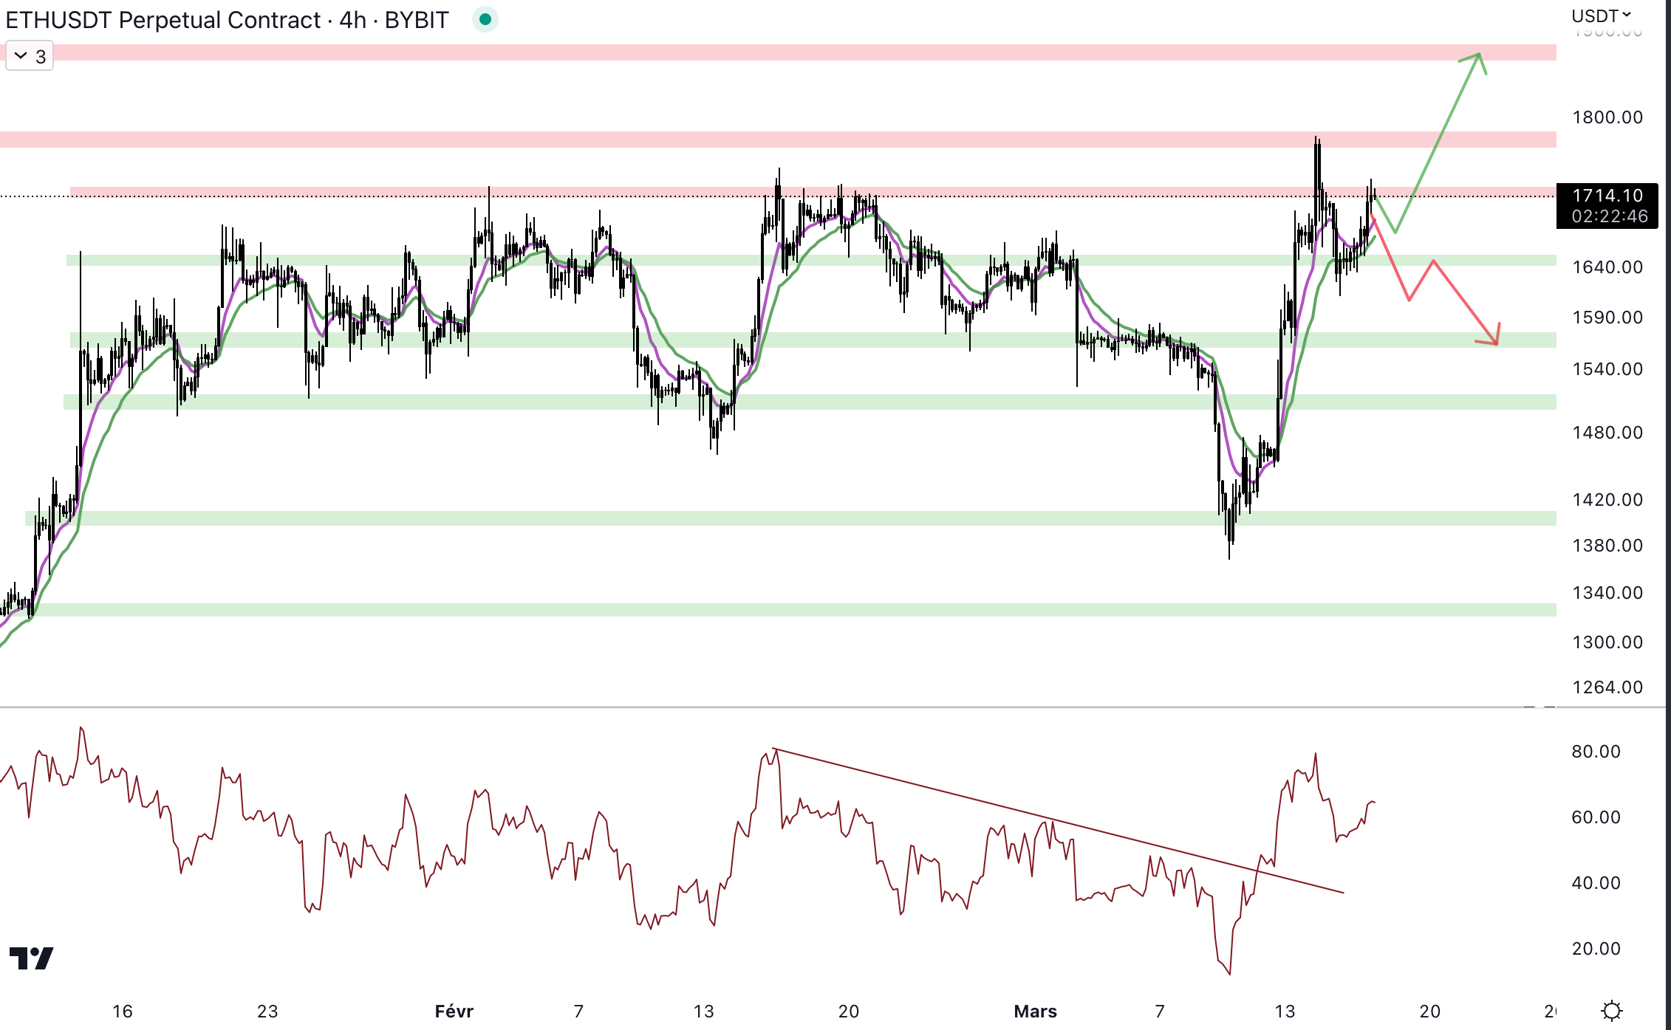
Task: Click the Févr label on time axis
Action: coord(454,1011)
